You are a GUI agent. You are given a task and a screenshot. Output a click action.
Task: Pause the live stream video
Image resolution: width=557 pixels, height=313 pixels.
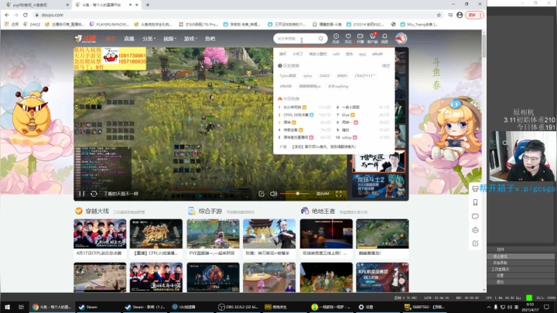pyautogui.click(x=82, y=194)
